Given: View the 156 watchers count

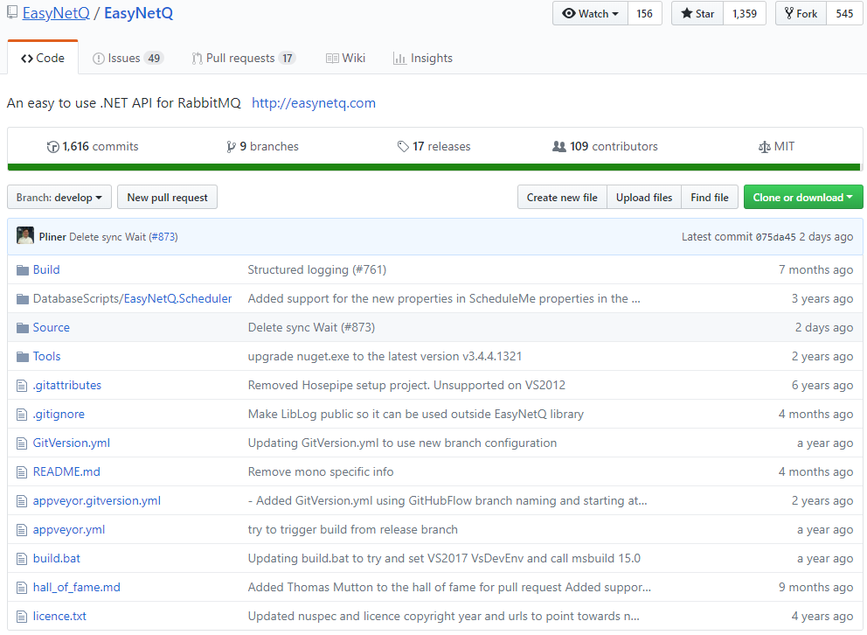Looking at the screenshot, I should (x=644, y=13).
